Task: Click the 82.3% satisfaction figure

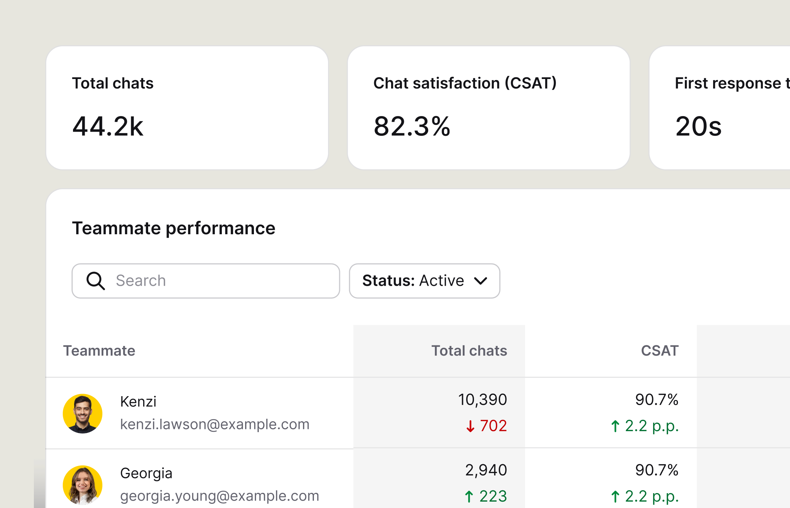Action: coord(412,126)
